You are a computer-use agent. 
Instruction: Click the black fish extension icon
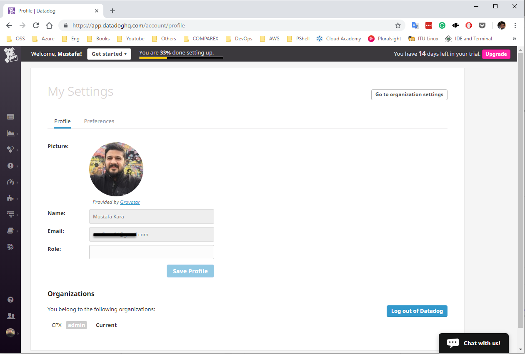click(x=455, y=25)
